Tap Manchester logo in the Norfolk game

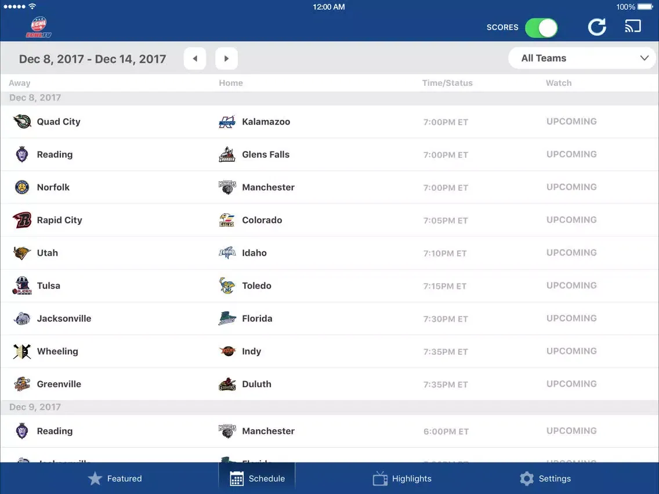[227, 187]
